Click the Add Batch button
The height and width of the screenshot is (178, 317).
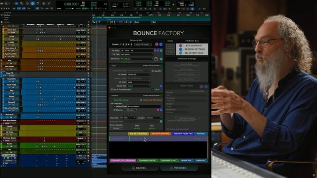[x=201, y=133]
